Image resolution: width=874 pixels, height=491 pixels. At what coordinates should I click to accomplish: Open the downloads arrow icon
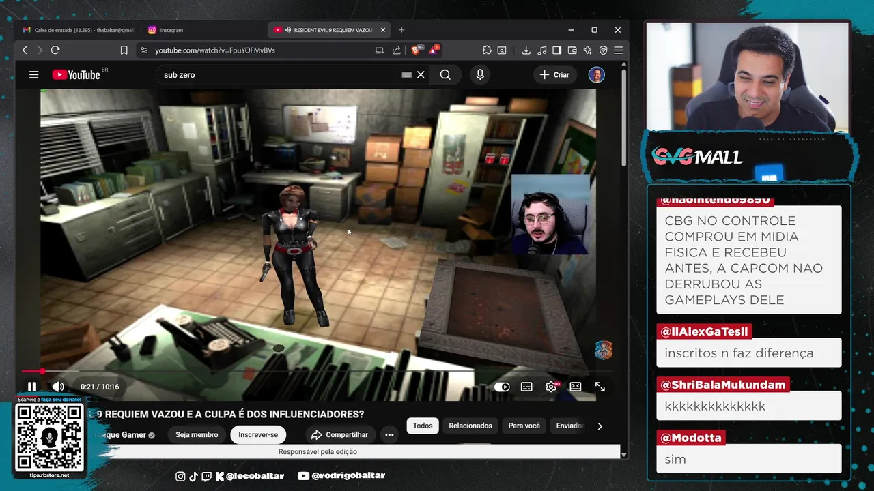(526, 50)
